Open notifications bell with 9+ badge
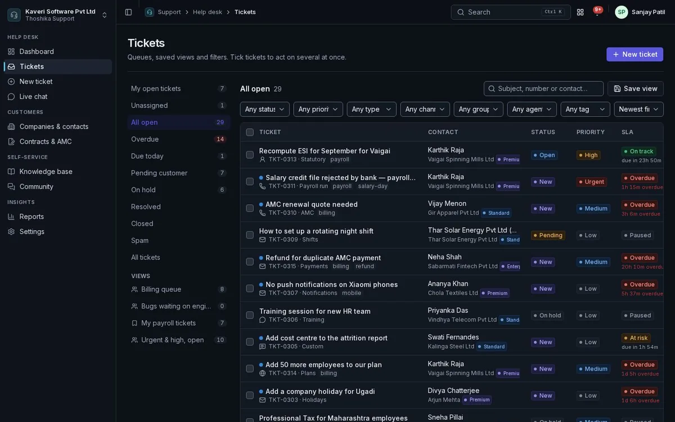The image size is (675, 422). [597, 12]
